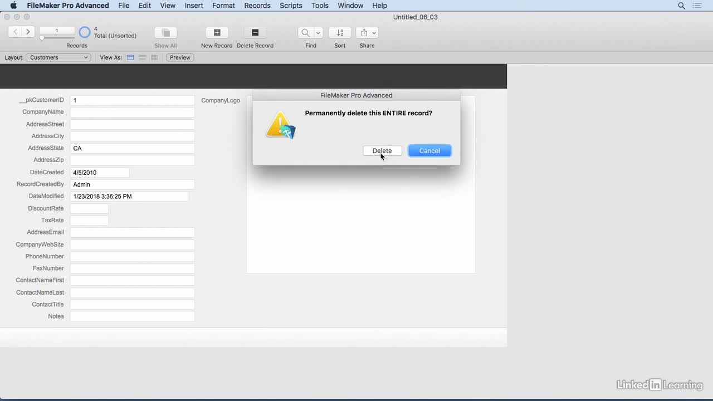Screen dimensions: 713x401
Task: Click the Sort toolbar icon
Action: [x=340, y=33]
